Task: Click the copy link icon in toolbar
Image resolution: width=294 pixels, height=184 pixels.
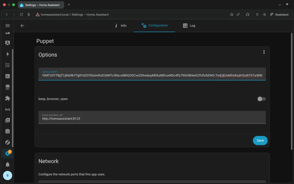Action: [x=238, y=14]
